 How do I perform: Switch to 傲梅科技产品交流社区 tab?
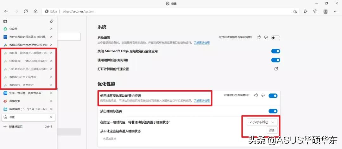click(x=28, y=77)
